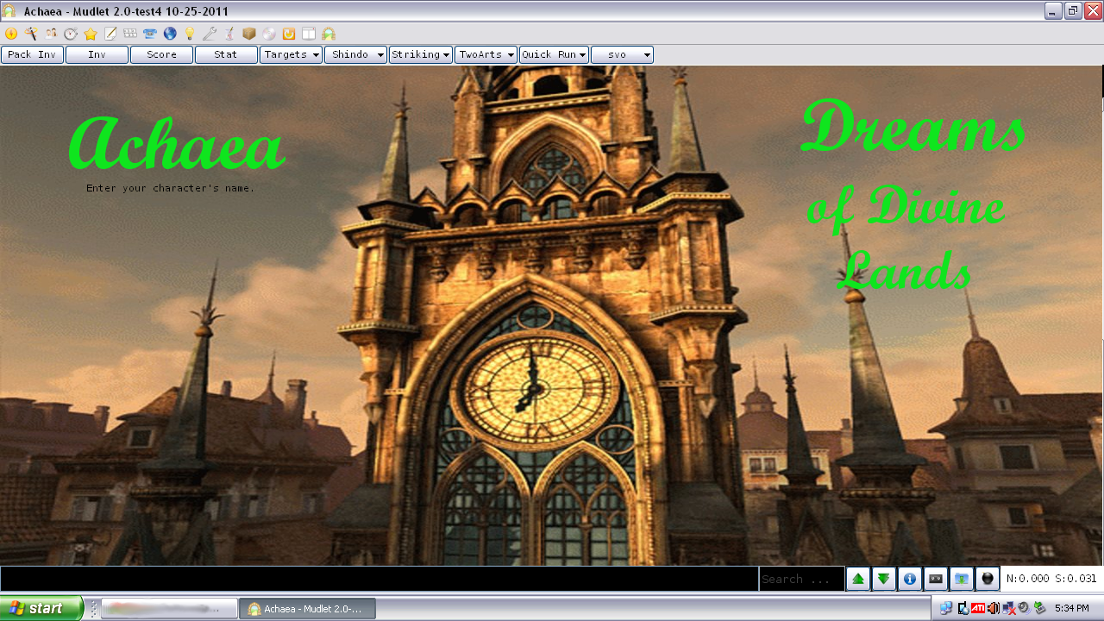
Task: Toggle the MultiView split-window icon
Action: tap(309, 34)
